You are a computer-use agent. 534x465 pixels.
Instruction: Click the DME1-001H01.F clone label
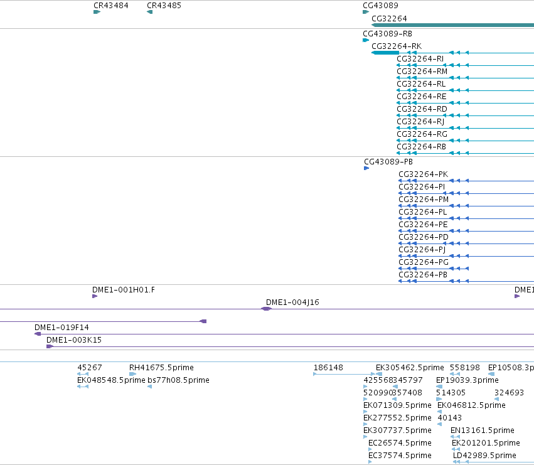pos(123,290)
